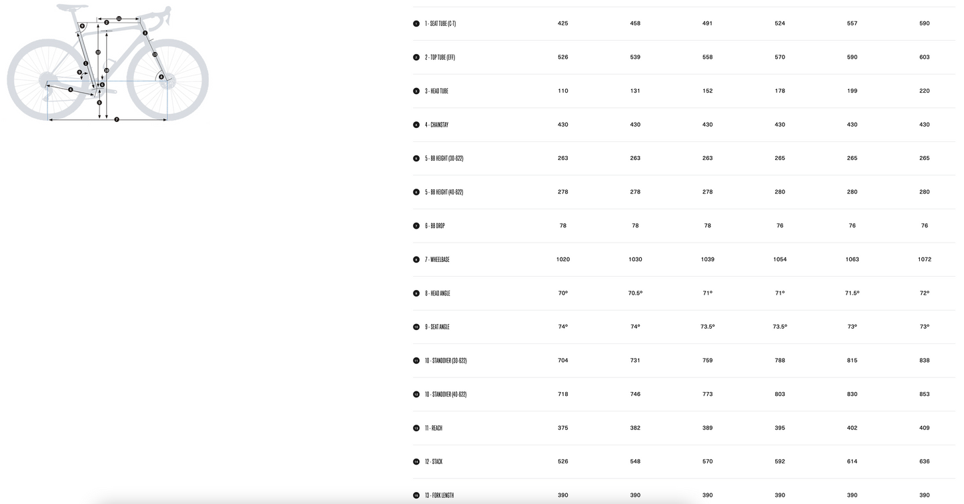Viewport: 964px width, 504px height.
Task: Select the round bullet beside the Reach row
Action: pos(416,428)
